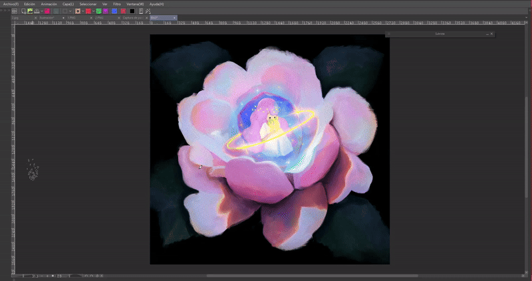Image resolution: width=532 pixels, height=281 pixels.
Task: Click the blue toolbar icon
Action: click(x=114, y=11)
